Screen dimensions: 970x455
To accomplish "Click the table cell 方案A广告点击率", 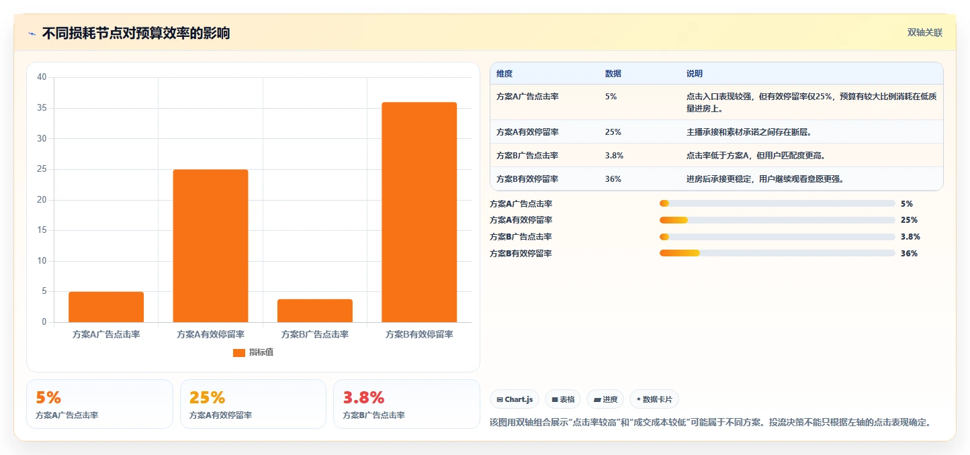I will [527, 97].
